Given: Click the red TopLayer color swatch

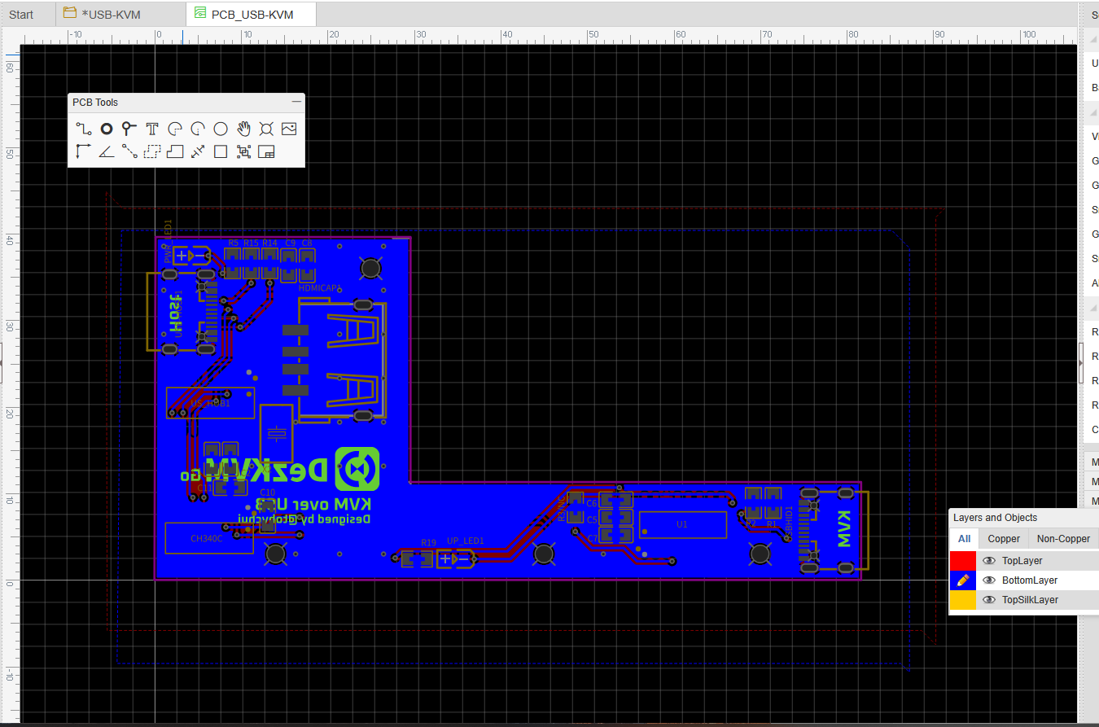Looking at the screenshot, I should (x=963, y=561).
